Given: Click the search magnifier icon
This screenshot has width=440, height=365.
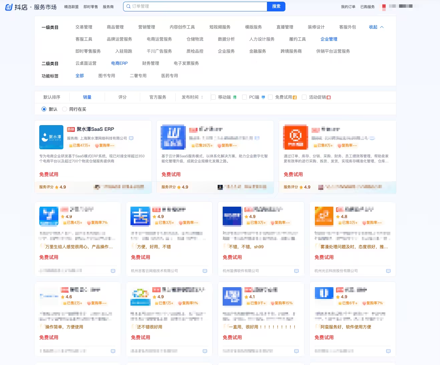Looking at the screenshot, I should pos(128,6).
